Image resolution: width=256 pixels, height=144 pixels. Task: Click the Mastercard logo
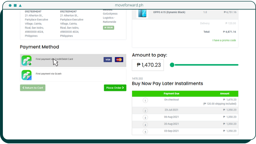pyautogui.click(x=119, y=60)
